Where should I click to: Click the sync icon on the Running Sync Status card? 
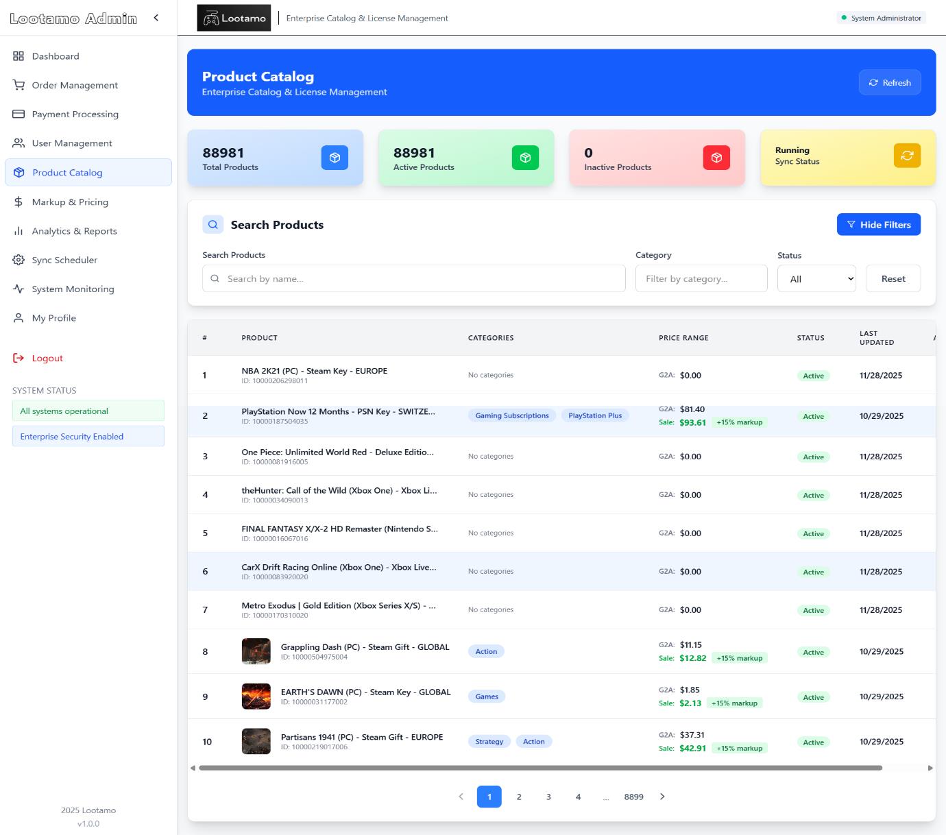(907, 155)
